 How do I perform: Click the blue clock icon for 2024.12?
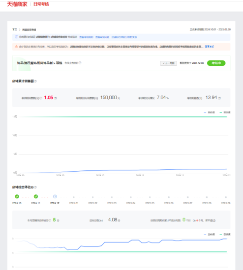(55, 196)
